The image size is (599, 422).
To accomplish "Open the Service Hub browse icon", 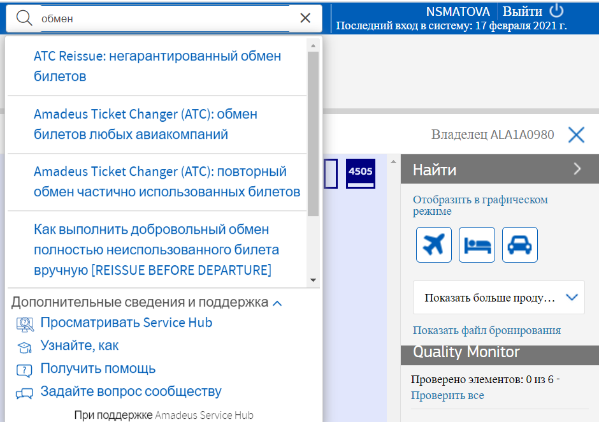I will tap(25, 324).
